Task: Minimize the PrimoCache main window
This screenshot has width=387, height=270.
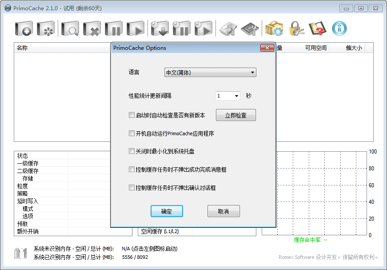Action: point(346,8)
